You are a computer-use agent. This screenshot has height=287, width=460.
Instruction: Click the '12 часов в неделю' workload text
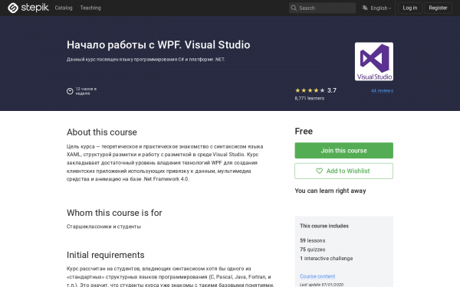pos(86,91)
